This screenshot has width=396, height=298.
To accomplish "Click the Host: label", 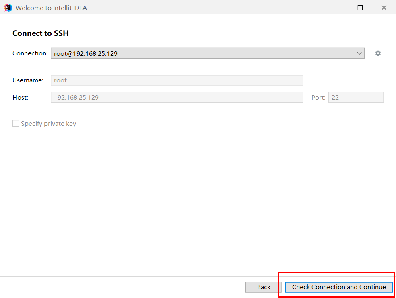I will (21, 97).
